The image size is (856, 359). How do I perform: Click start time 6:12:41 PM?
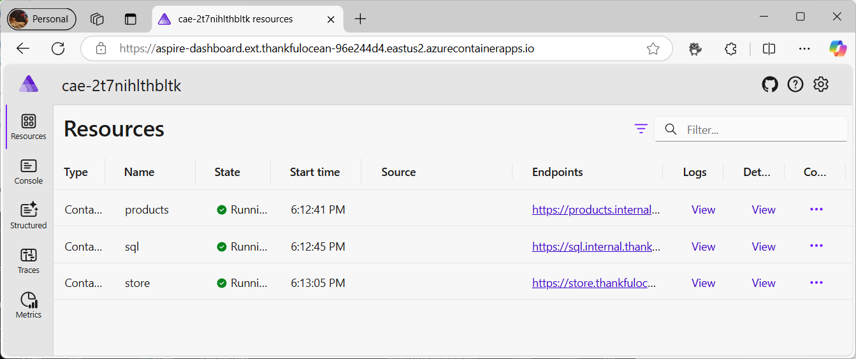(318, 210)
